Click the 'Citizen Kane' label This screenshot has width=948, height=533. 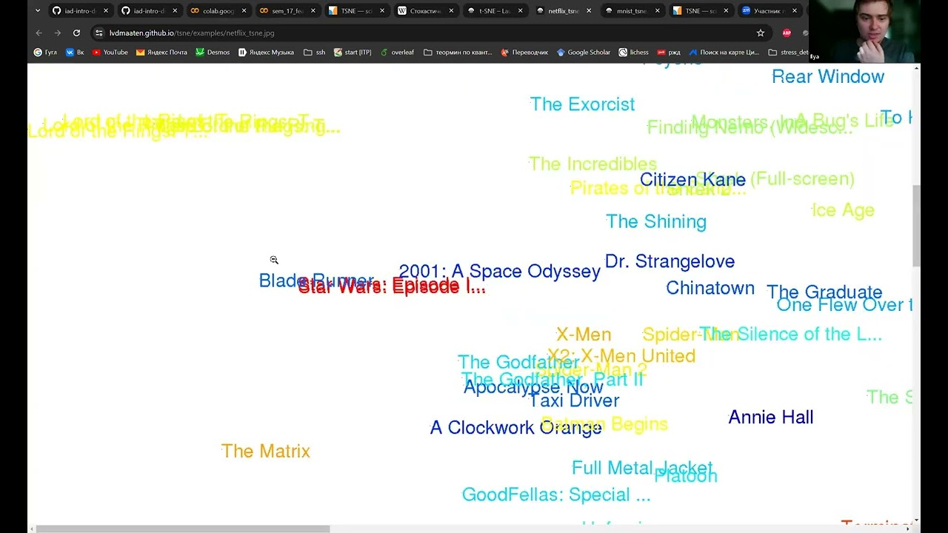pos(692,180)
